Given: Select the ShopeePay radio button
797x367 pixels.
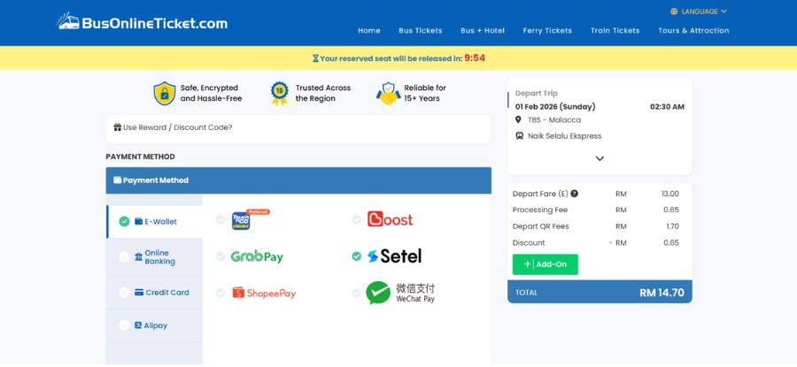Looking at the screenshot, I should click(221, 293).
